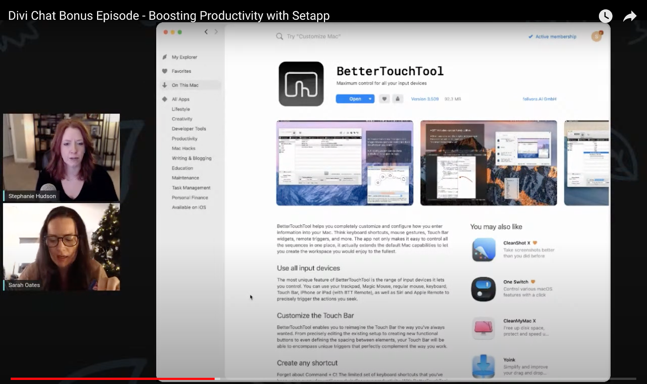
Task: Click the video progress bar
Action: click(x=323, y=379)
